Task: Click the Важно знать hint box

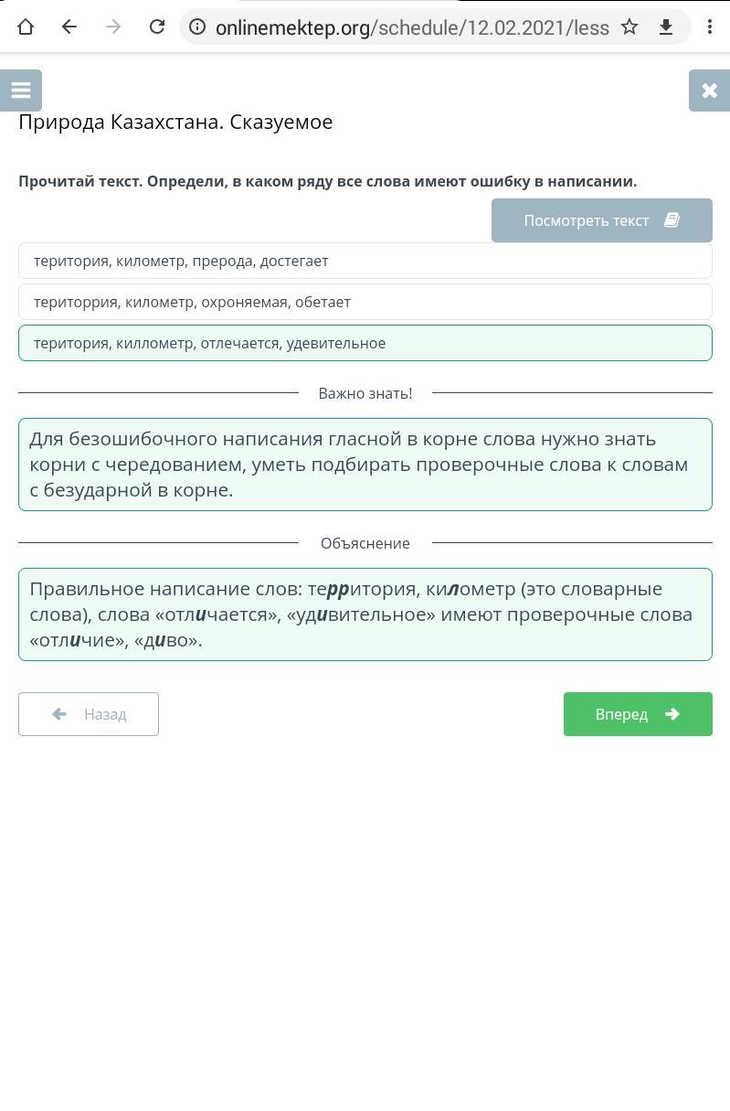Action: tap(365, 465)
